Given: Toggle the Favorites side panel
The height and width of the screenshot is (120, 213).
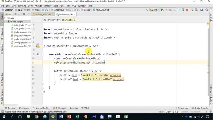Looking at the screenshot, I should pyautogui.click(x=2, y=79).
